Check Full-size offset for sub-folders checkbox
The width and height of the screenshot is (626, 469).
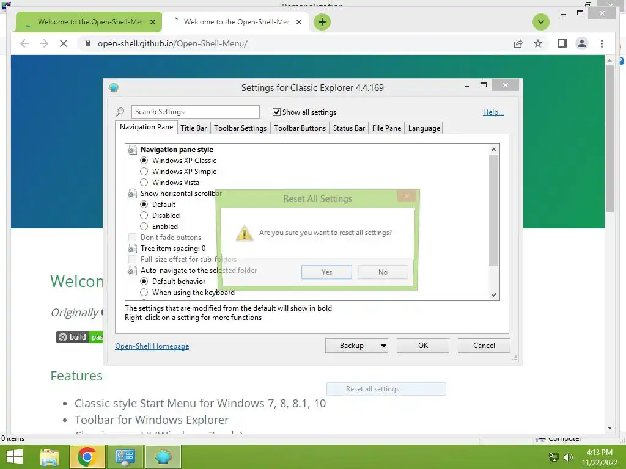[132, 260]
